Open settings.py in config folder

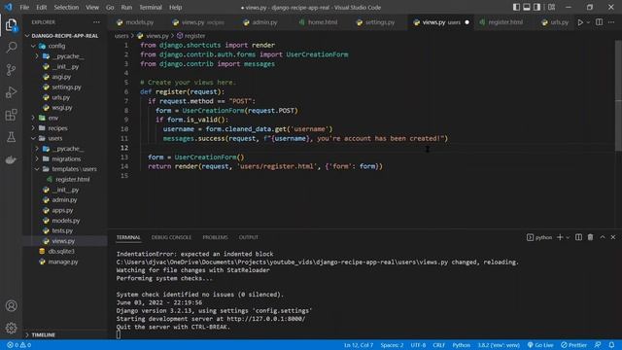(65, 87)
